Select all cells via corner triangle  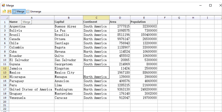(x=5, y=18)
